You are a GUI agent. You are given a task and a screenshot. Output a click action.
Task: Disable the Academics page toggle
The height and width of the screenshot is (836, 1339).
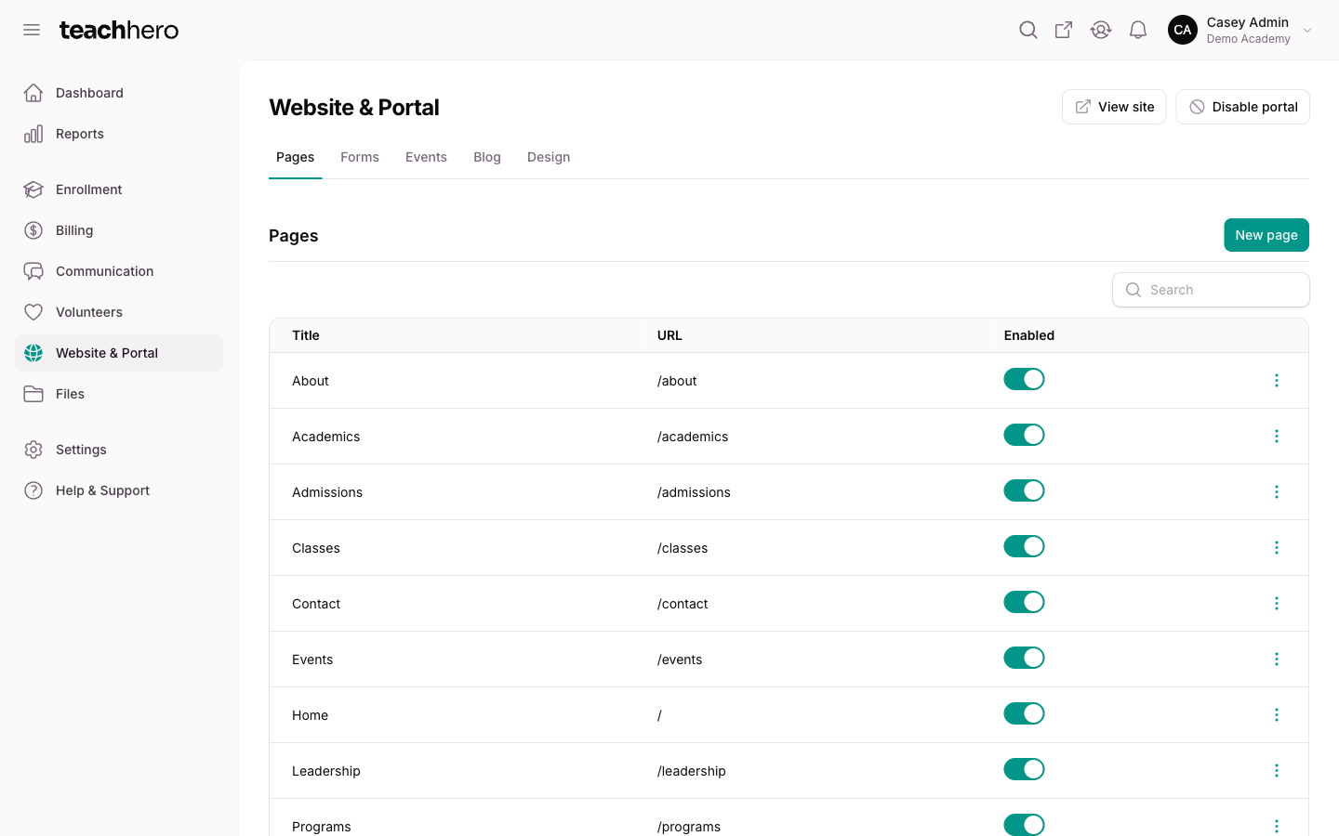click(1024, 435)
